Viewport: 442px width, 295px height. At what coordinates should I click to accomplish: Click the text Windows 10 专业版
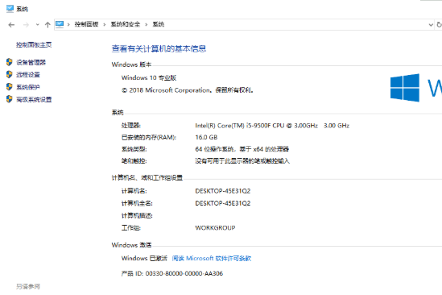[x=149, y=78]
